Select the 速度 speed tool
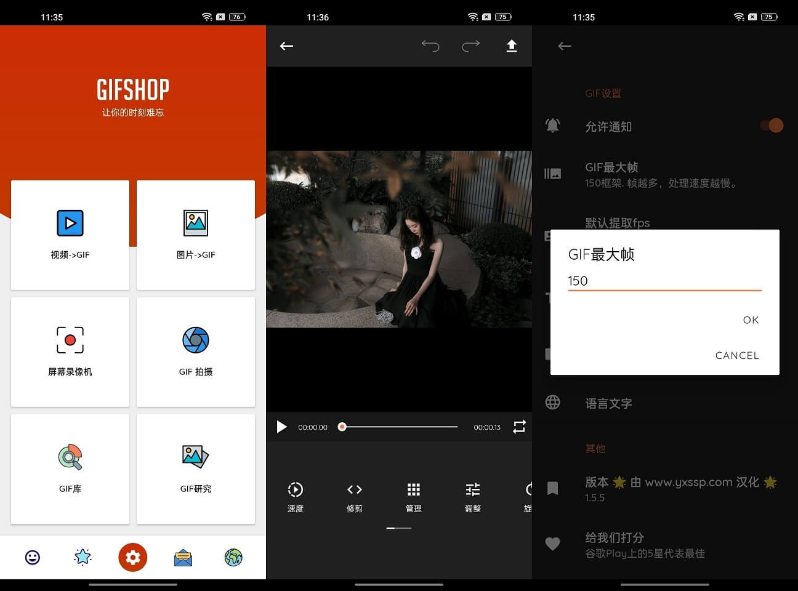This screenshot has height=591, width=798. tap(296, 497)
